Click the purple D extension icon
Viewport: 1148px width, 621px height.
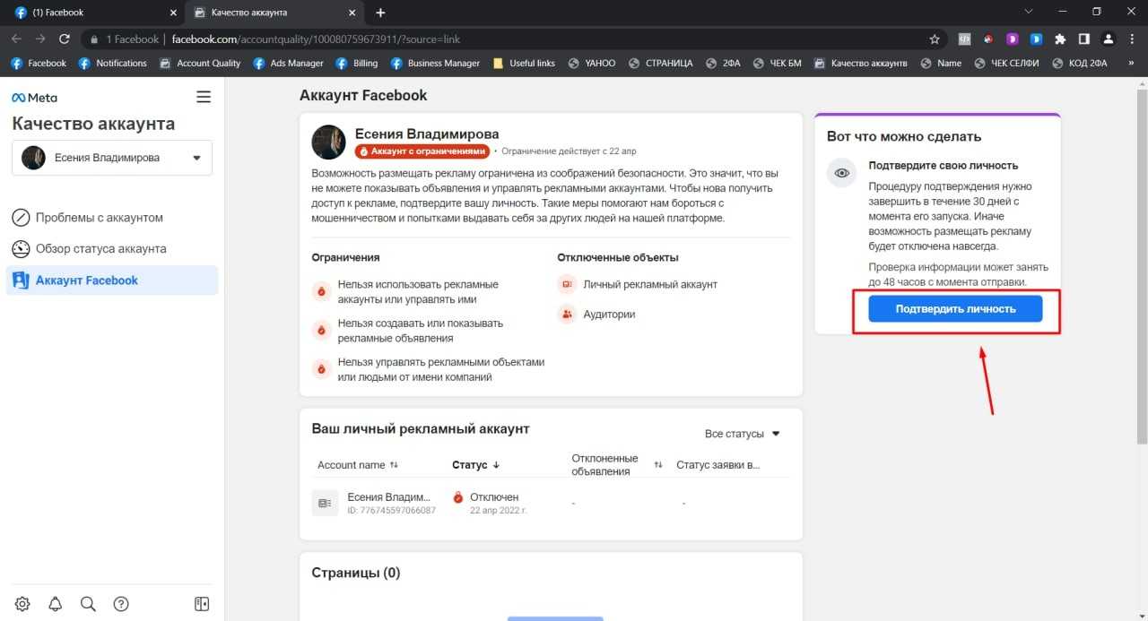tap(1013, 39)
